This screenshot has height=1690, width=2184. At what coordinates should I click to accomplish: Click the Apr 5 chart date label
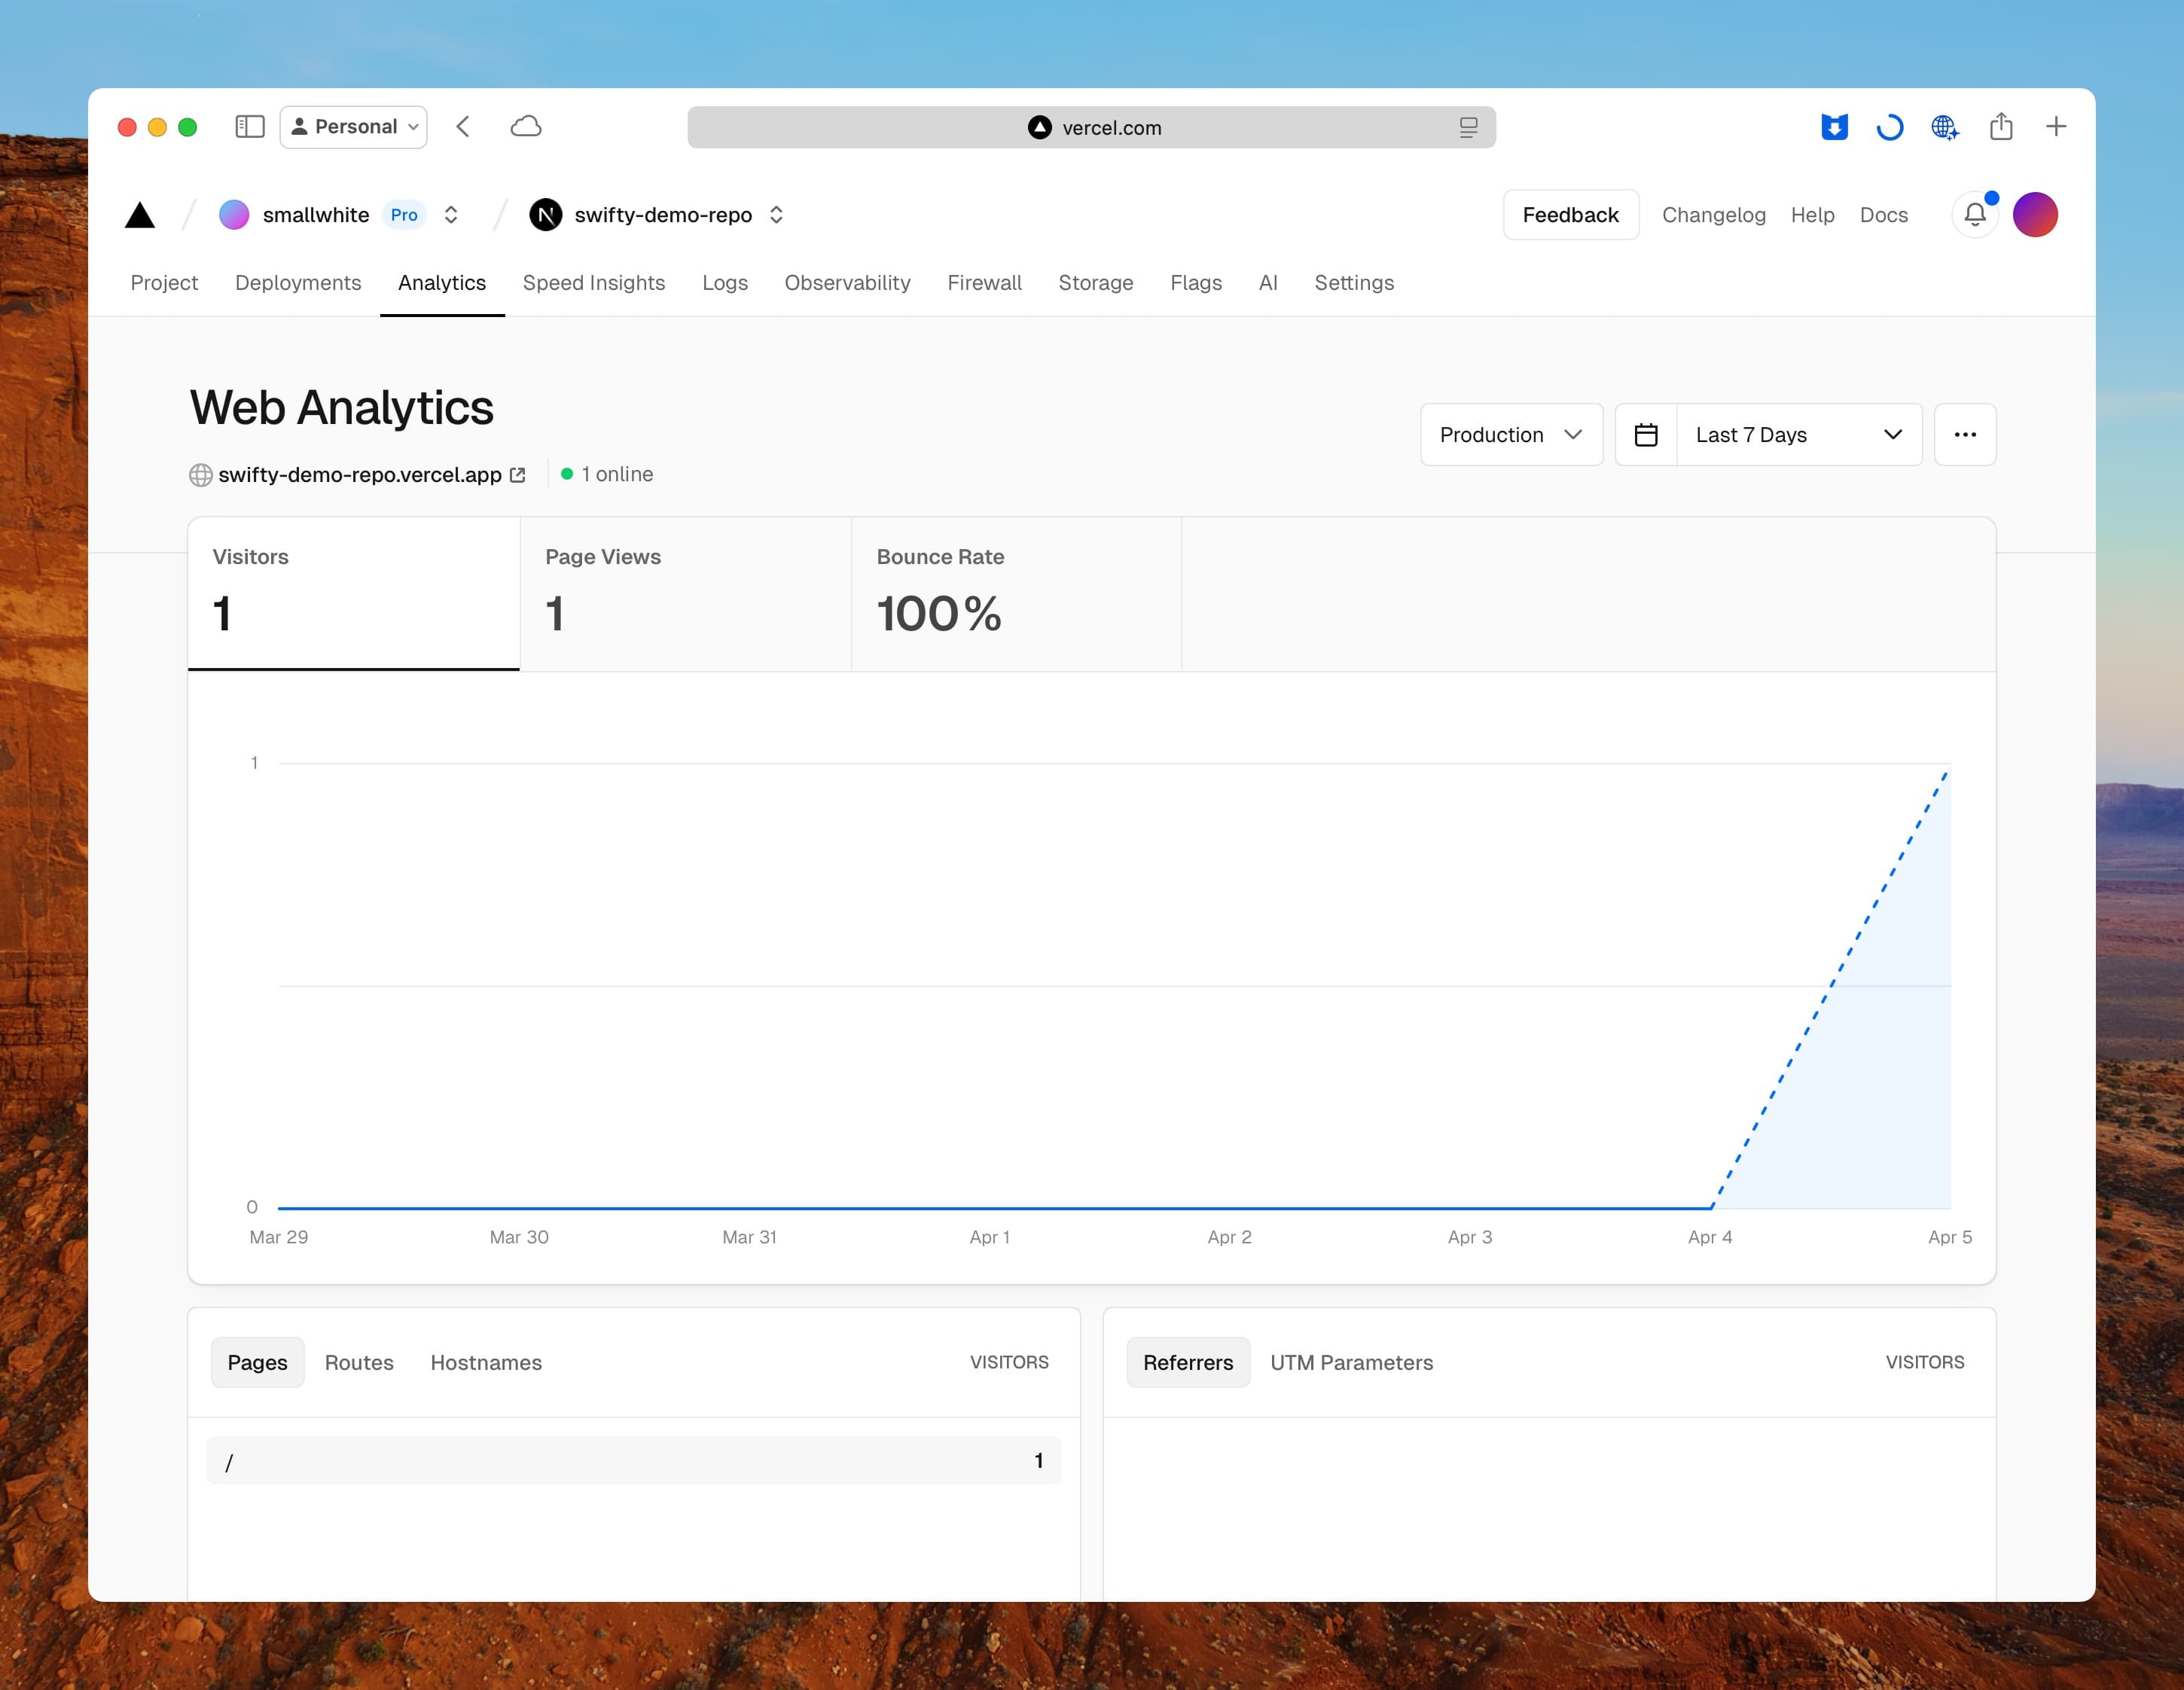click(x=1949, y=1237)
